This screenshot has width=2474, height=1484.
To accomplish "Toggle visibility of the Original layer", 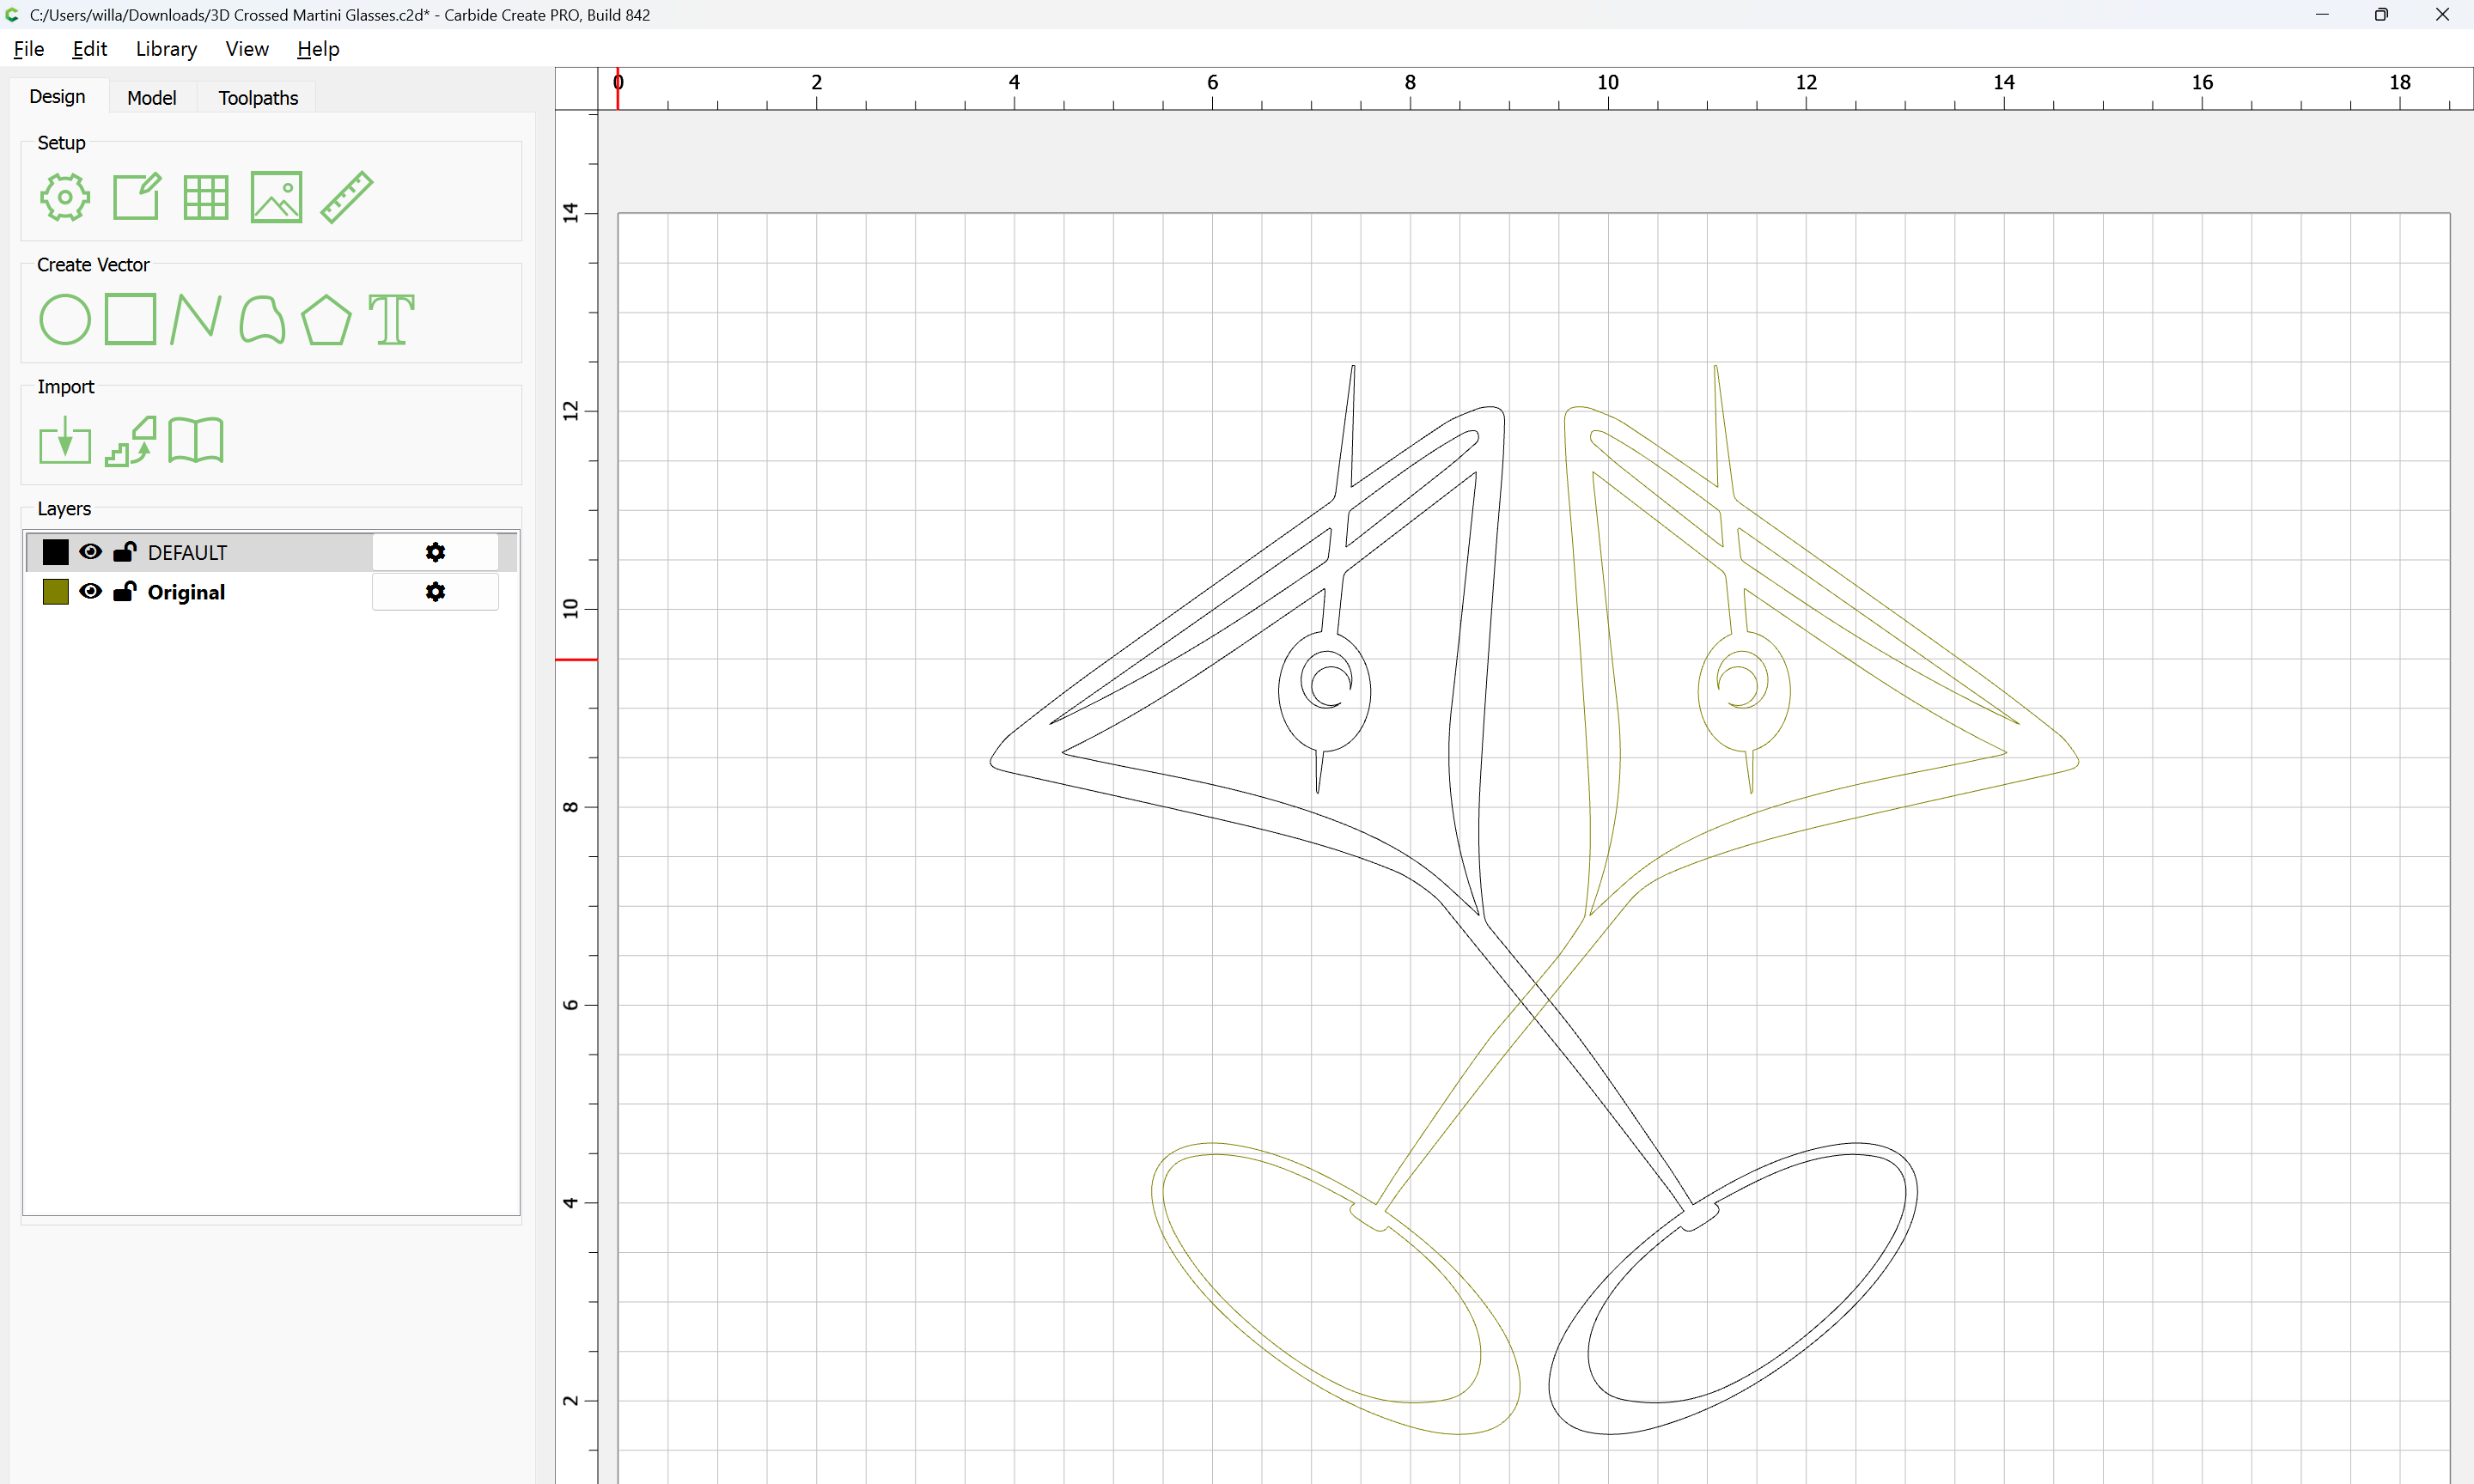I will point(90,592).
